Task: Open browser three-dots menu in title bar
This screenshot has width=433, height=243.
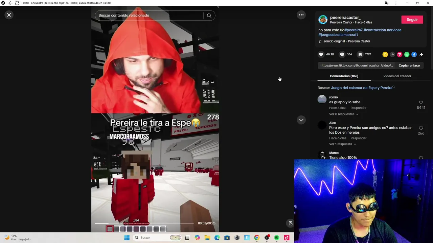Action: tap(396, 3)
